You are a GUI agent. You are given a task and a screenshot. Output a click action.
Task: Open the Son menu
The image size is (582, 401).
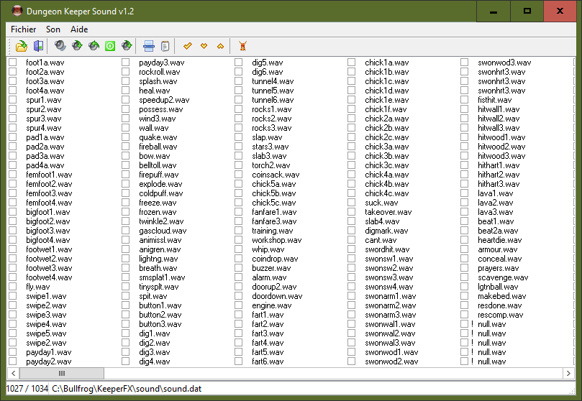click(53, 29)
